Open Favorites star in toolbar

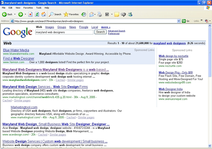(x=66, y=14)
